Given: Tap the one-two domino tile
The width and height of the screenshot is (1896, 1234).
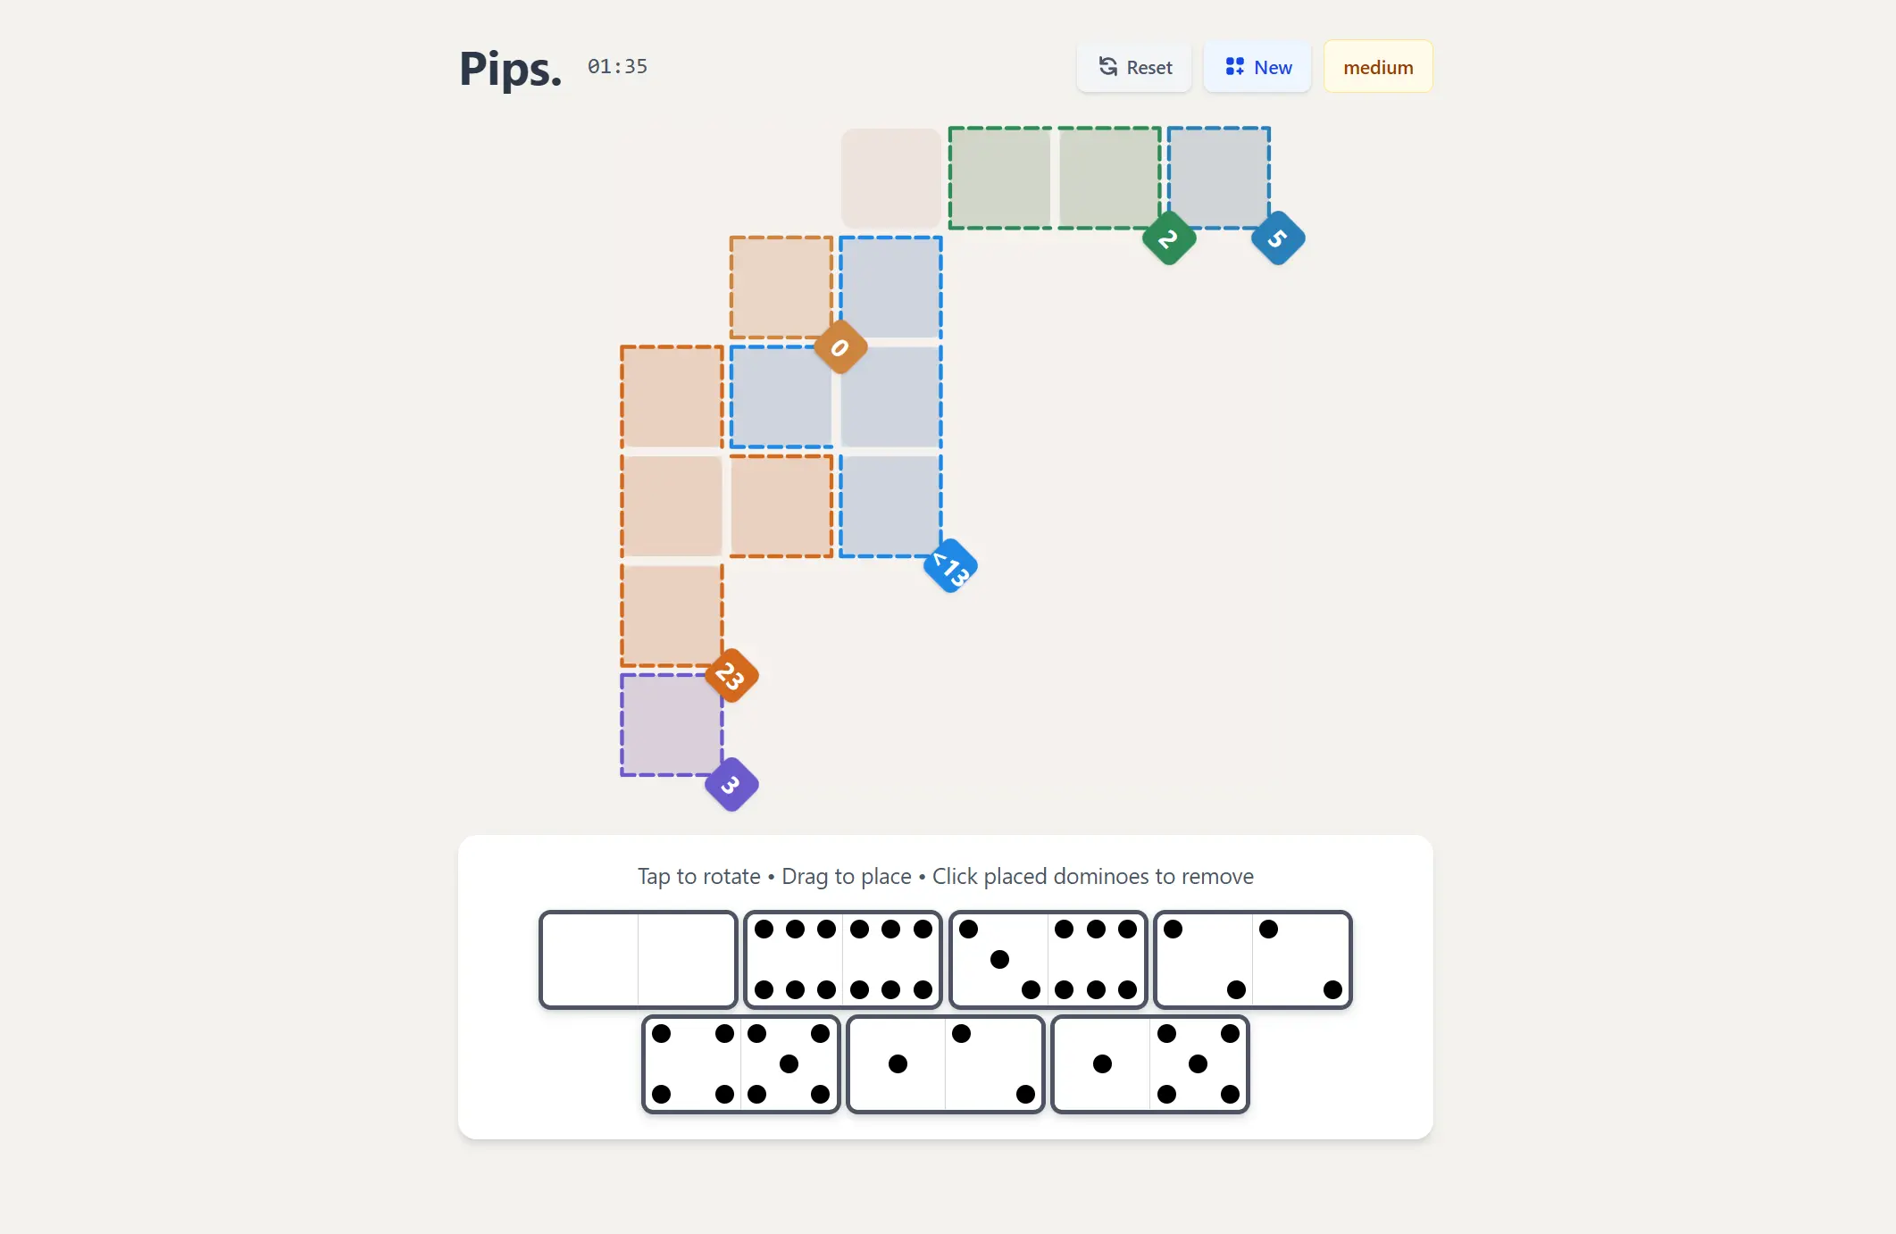Looking at the screenshot, I should 945,1064.
